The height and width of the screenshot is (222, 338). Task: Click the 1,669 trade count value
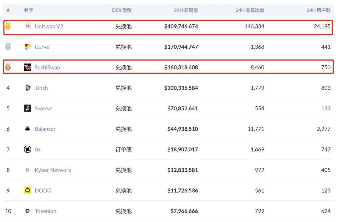coord(257,149)
